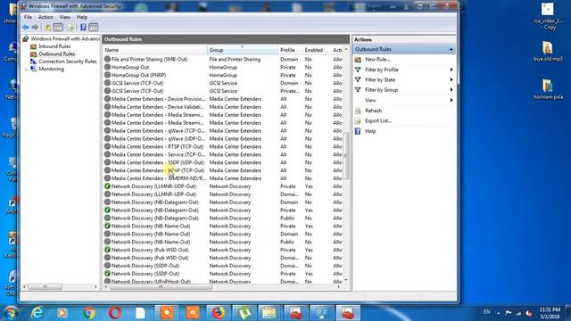Screen dimensions: 571x321
Task: Select Monitoring in the tree
Action: (x=51, y=69)
